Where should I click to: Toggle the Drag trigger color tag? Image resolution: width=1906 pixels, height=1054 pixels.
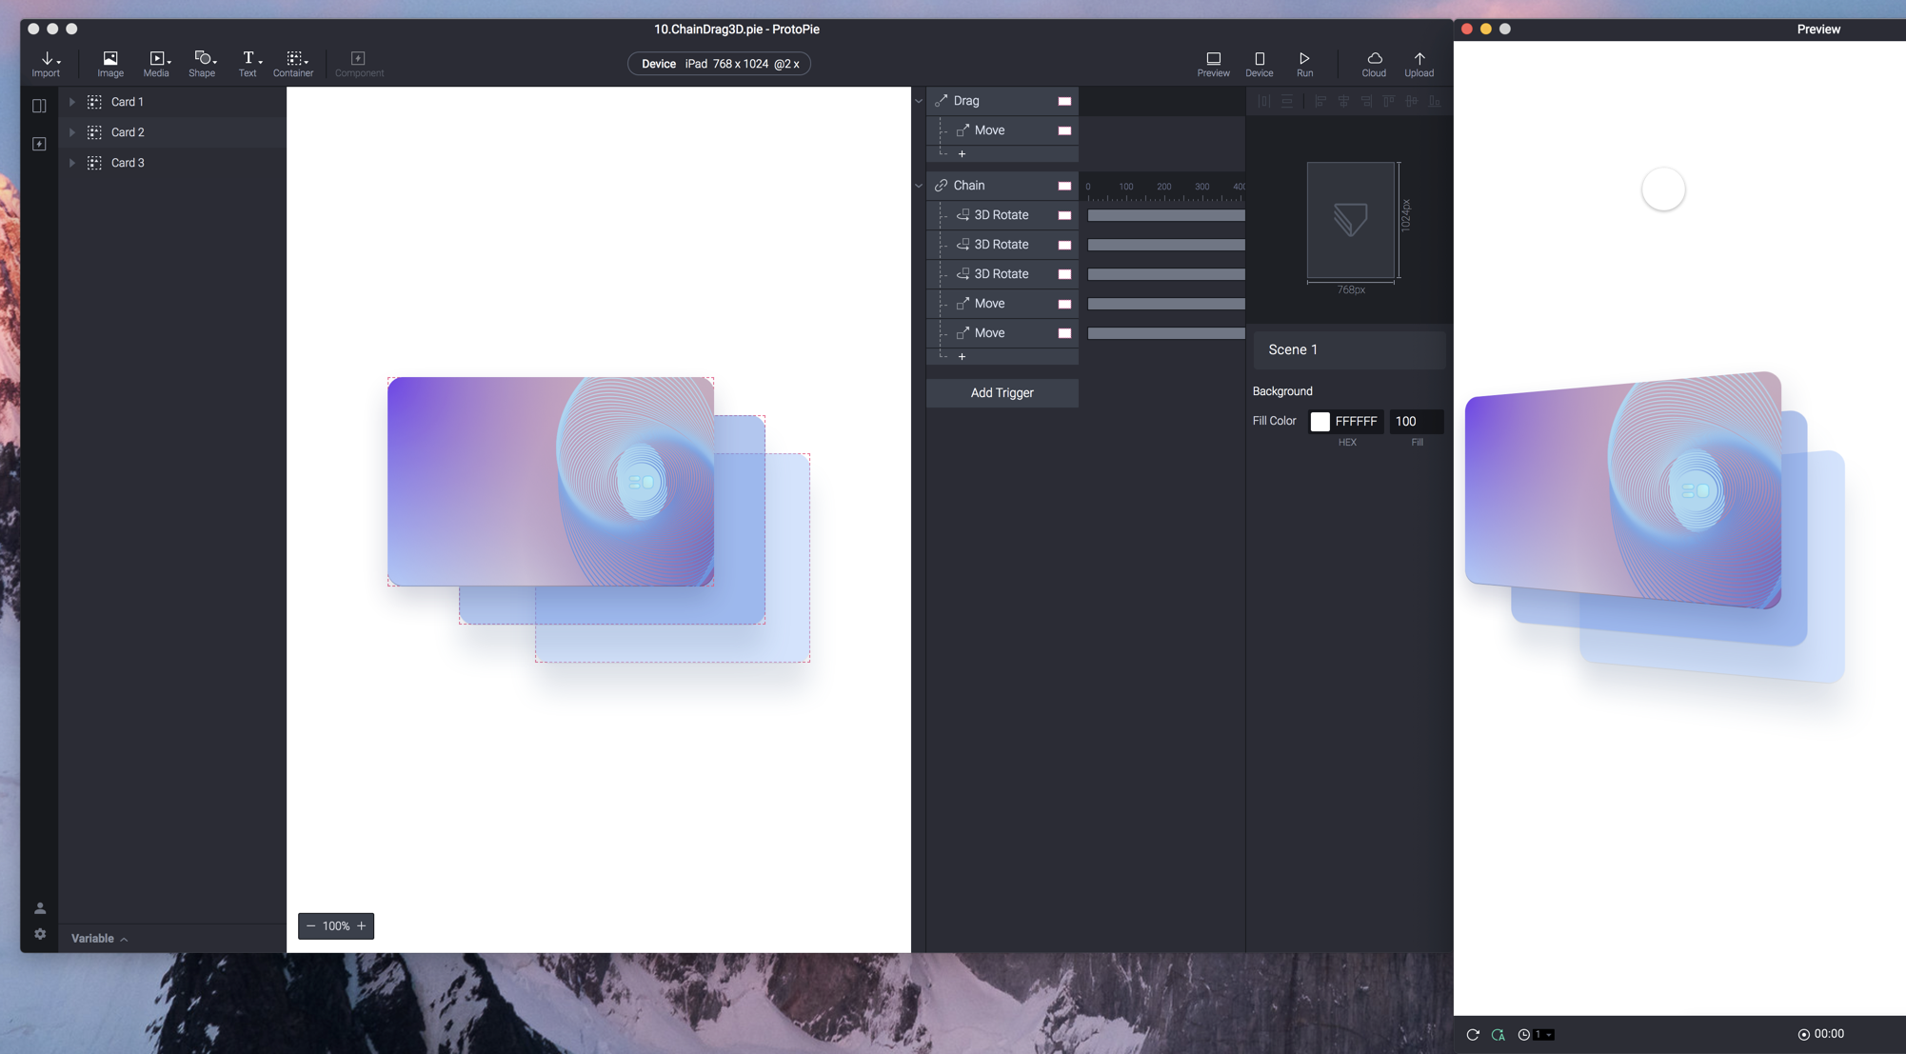pyautogui.click(x=1064, y=101)
